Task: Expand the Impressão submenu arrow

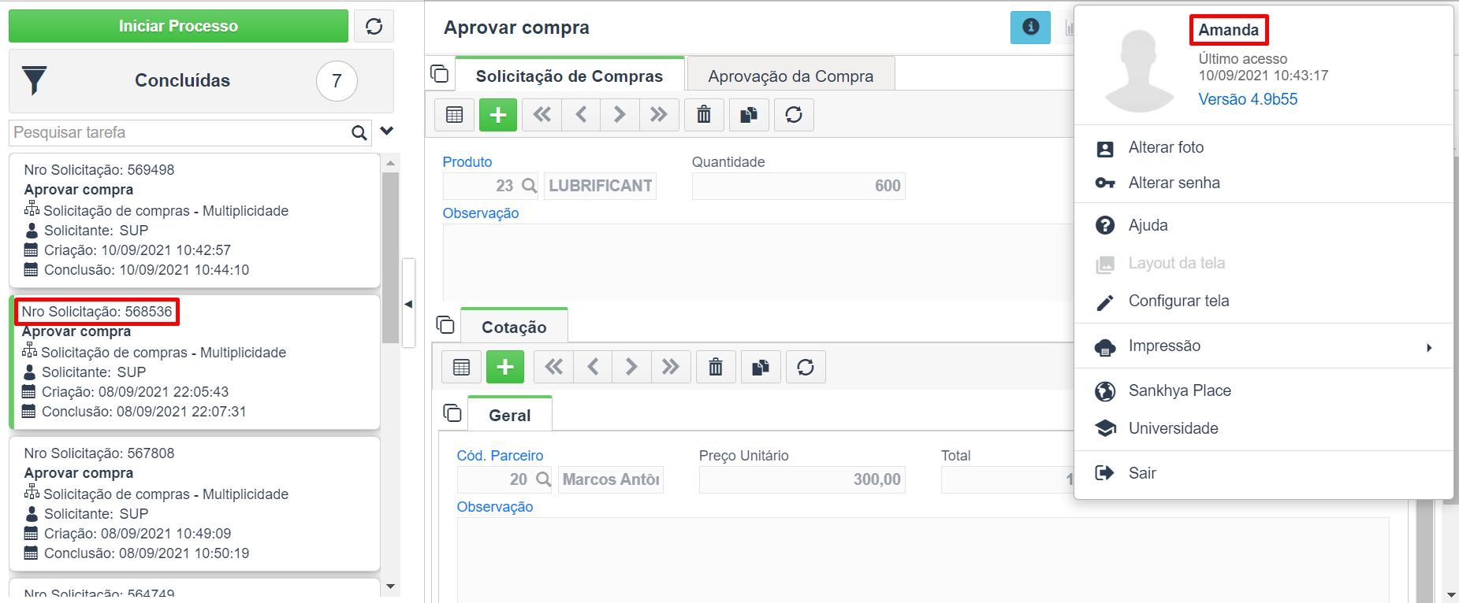Action: coord(1429,347)
